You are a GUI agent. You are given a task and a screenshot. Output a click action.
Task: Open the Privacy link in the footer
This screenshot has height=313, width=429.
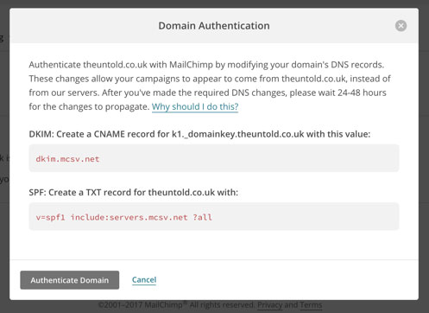click(x=270, y=305)
